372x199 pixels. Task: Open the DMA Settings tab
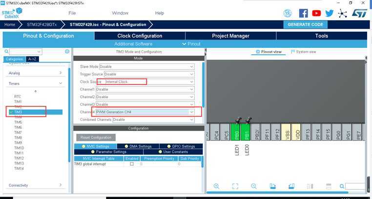(x=138, y=146)
